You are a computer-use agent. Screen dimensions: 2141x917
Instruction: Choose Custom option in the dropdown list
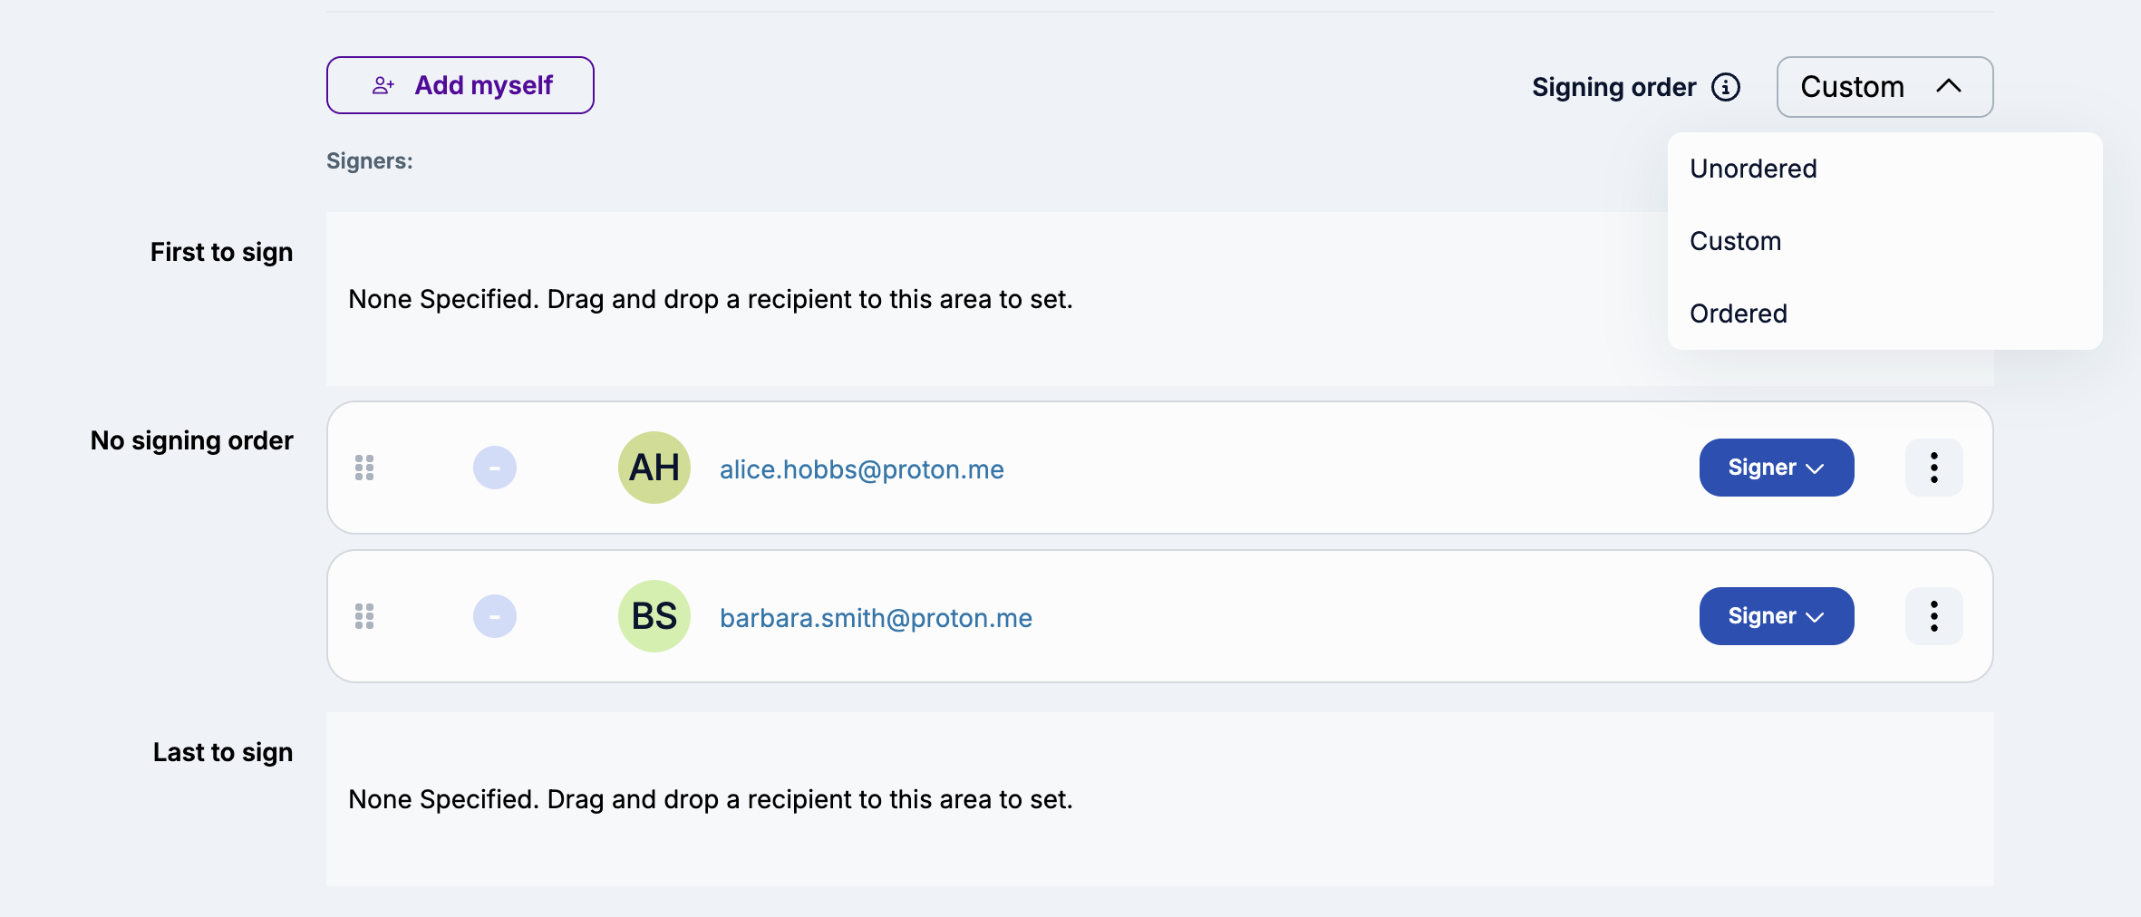click(1735, 241)
